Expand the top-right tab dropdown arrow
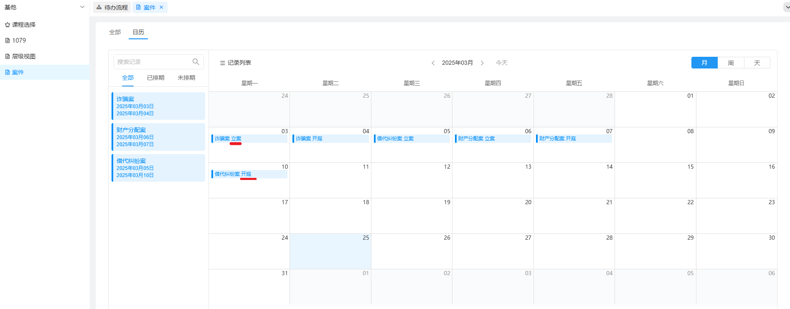 [x=786, y=8]
